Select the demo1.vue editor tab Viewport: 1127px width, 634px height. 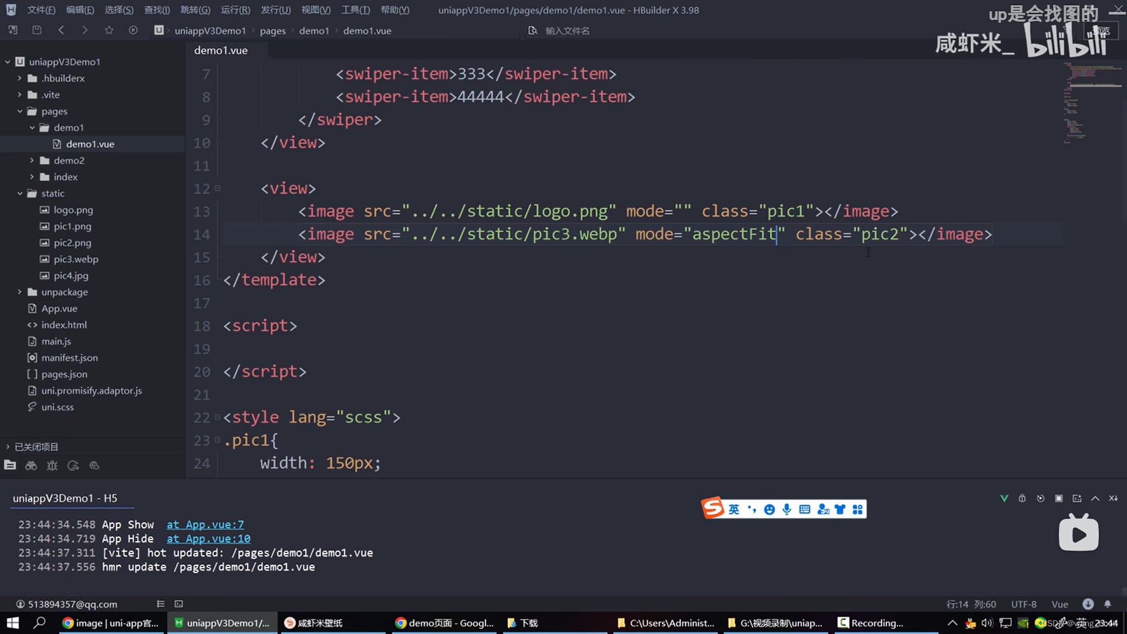221,50
